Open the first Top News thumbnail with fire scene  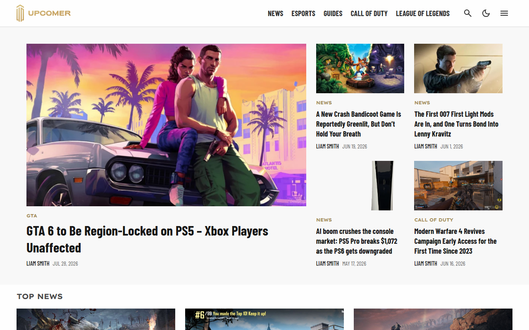[x=96, y=319]
